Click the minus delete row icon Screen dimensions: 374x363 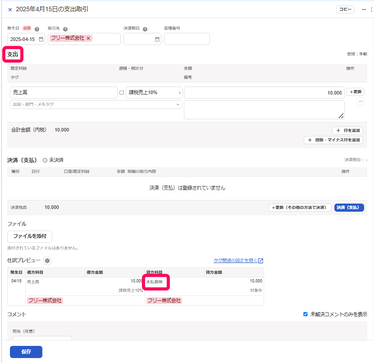[360, 101]
